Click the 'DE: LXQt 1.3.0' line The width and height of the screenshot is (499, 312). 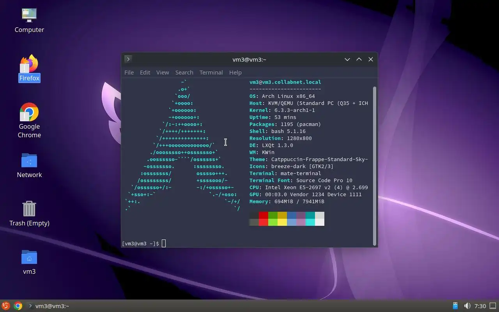point(271,145)
